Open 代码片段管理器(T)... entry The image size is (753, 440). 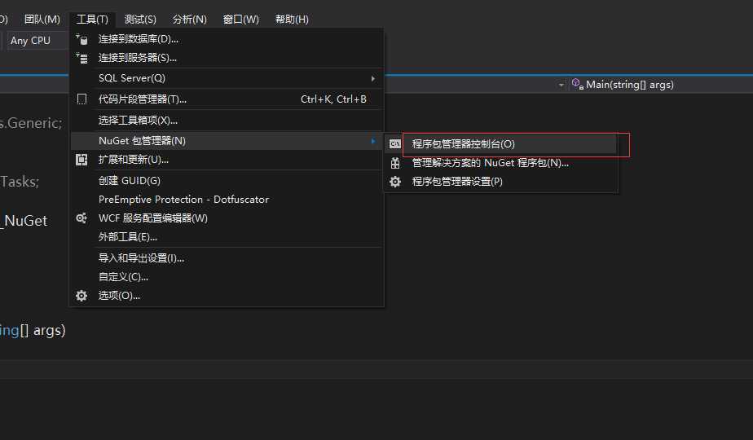point(227,99)
